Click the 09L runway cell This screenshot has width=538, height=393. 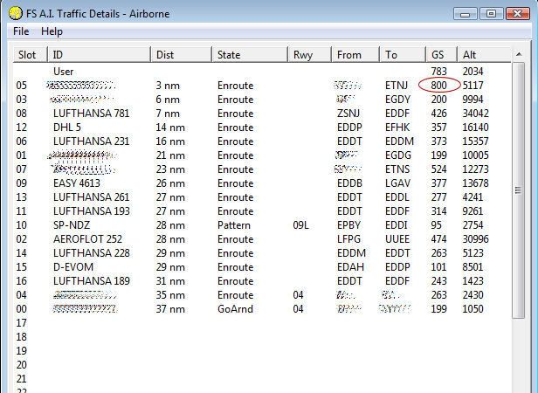tap(301, 225)
